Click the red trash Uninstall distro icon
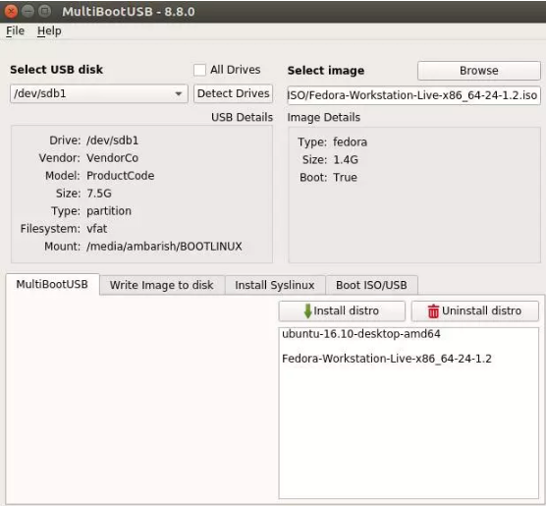 coord(433,311)
